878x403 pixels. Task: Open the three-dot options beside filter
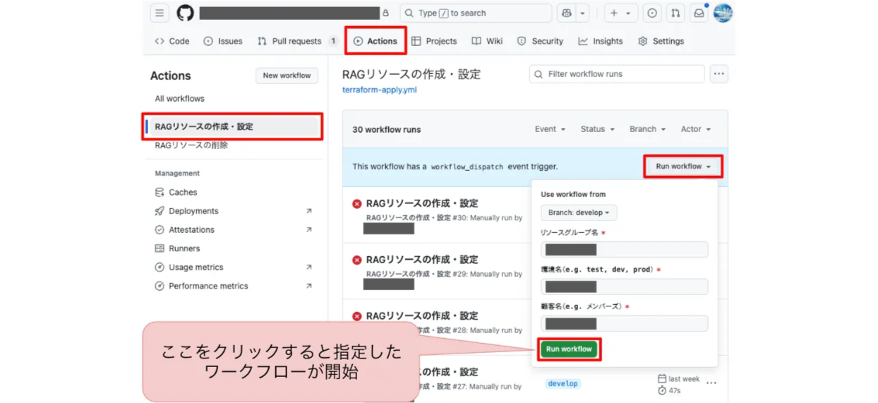tap(718, 74)
